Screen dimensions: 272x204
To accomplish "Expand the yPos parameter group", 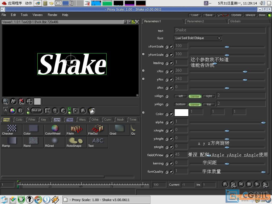I will point(143,79).
